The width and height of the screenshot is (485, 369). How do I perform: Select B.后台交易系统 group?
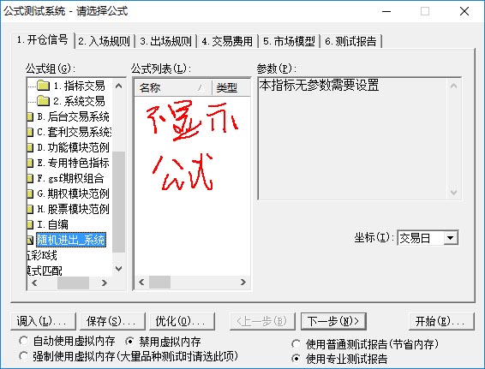(73, 116)
